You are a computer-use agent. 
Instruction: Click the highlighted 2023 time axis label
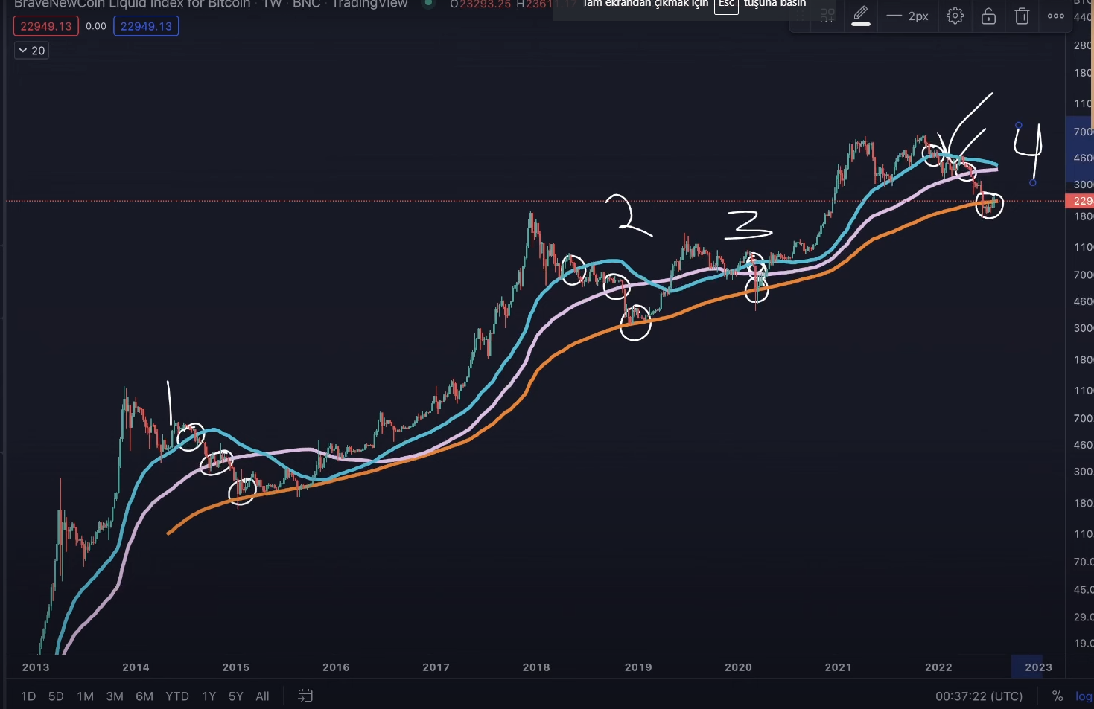click(x=1038, y=667)
